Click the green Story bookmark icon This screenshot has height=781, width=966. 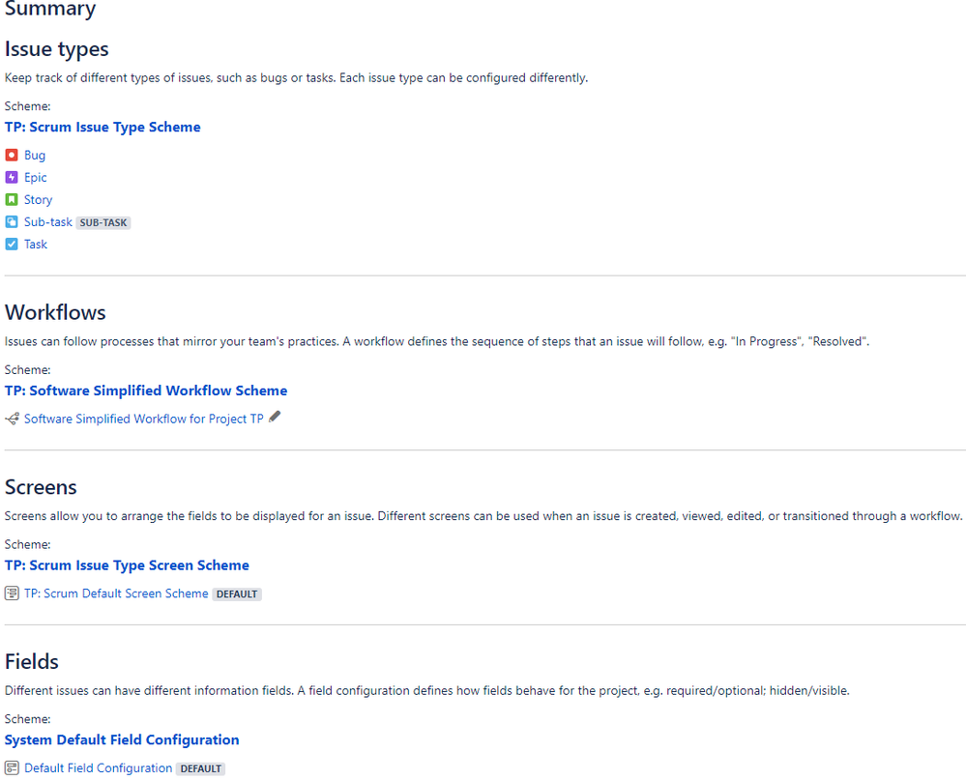11,199
